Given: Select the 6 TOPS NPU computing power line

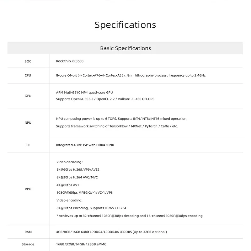Looking at the screenshot, I should click(121, 119).
